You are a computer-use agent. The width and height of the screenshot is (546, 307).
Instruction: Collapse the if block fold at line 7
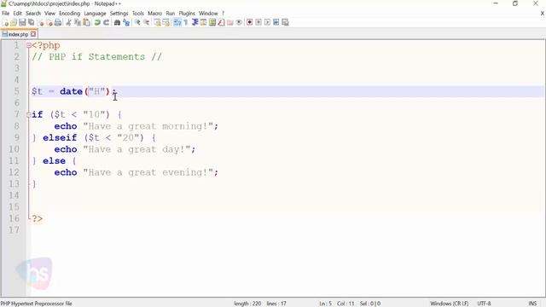29,114
